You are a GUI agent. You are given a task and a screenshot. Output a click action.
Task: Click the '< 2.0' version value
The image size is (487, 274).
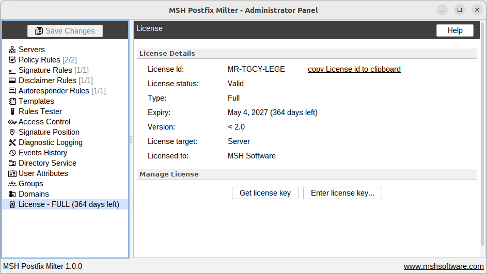click(236, 127)
